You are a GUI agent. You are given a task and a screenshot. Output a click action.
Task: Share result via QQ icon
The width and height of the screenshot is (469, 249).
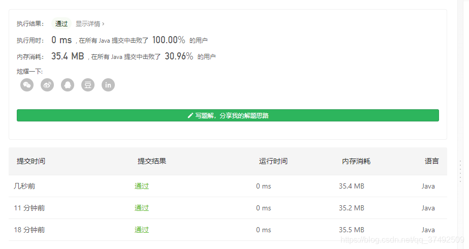[x=68, y=85]
